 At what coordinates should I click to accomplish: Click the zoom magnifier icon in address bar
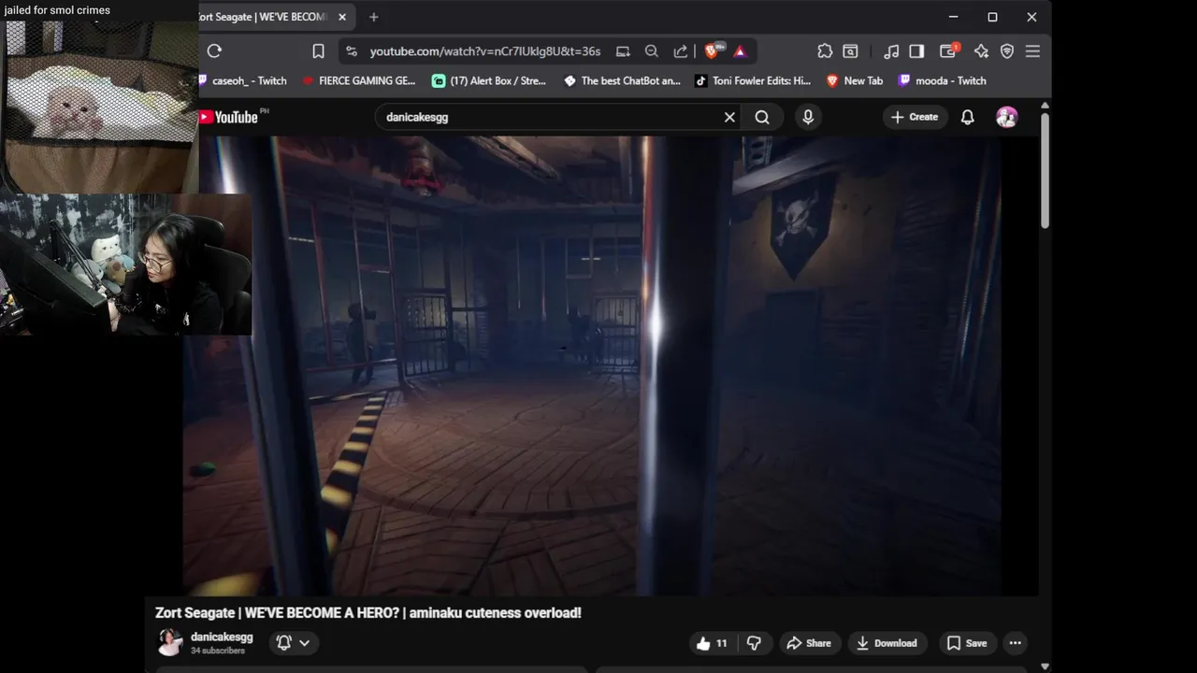click(652, 51)
